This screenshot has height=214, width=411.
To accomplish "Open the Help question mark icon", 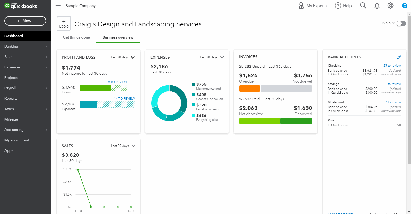I will click(338, 5).
